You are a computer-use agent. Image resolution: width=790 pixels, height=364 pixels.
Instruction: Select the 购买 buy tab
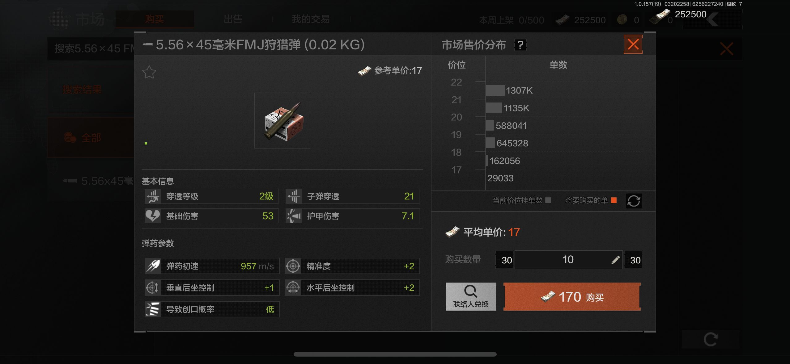click(155, 19)
